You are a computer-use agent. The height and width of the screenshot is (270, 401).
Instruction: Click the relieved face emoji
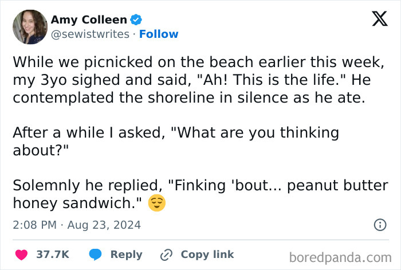click(x=156, y=204)
